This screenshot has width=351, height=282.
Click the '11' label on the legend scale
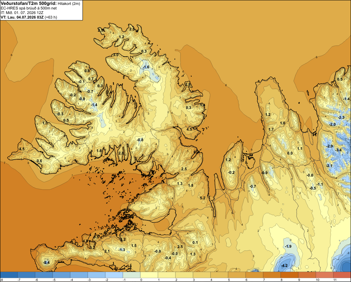[x=335, y=280]
